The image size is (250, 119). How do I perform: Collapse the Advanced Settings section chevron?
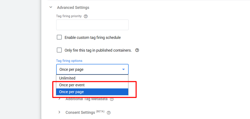tap(51, 7)
